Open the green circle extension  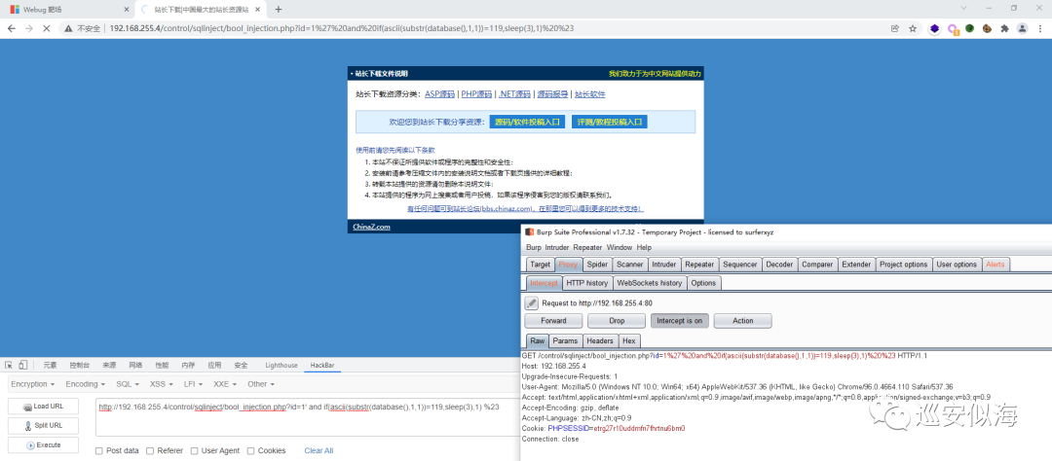coord(969,29)
